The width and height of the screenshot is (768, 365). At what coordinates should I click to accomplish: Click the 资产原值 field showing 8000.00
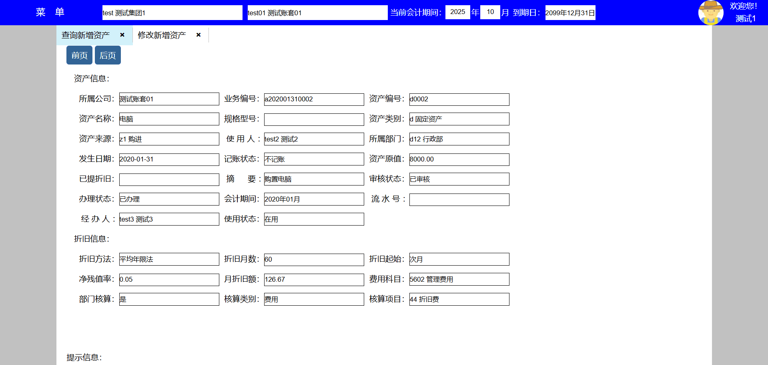459,159
